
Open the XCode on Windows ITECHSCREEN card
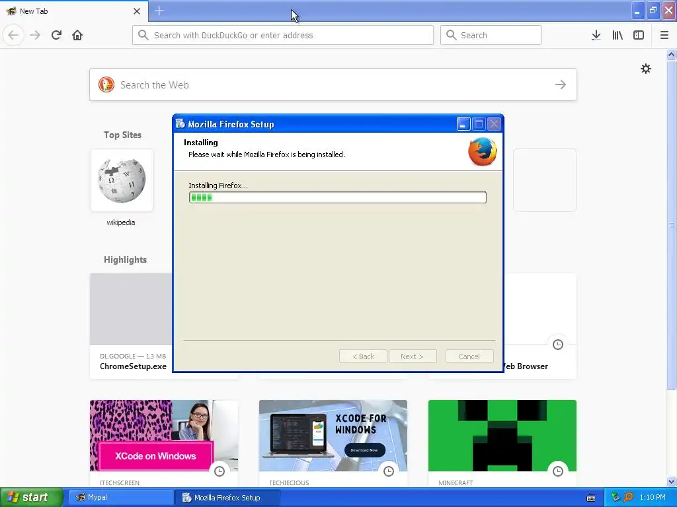[164, 444]
